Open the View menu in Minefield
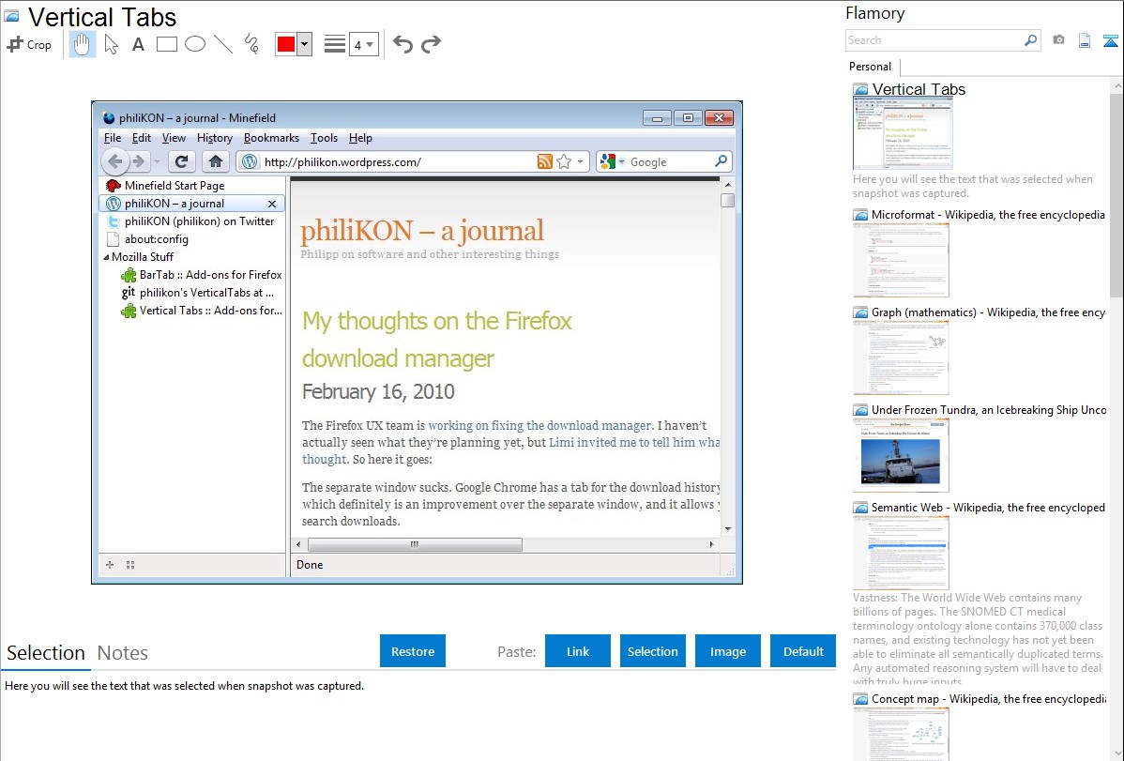This screenshot has height=761, width=1124. click(x=174, y=138)
